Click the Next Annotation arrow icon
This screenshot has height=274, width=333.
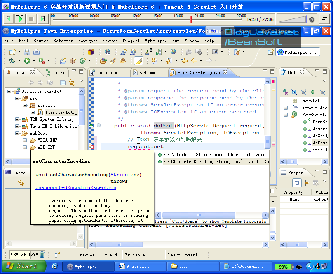154,61
